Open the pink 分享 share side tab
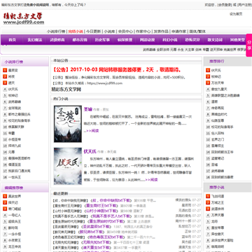 pyautogui.click(x=249, y=45)
